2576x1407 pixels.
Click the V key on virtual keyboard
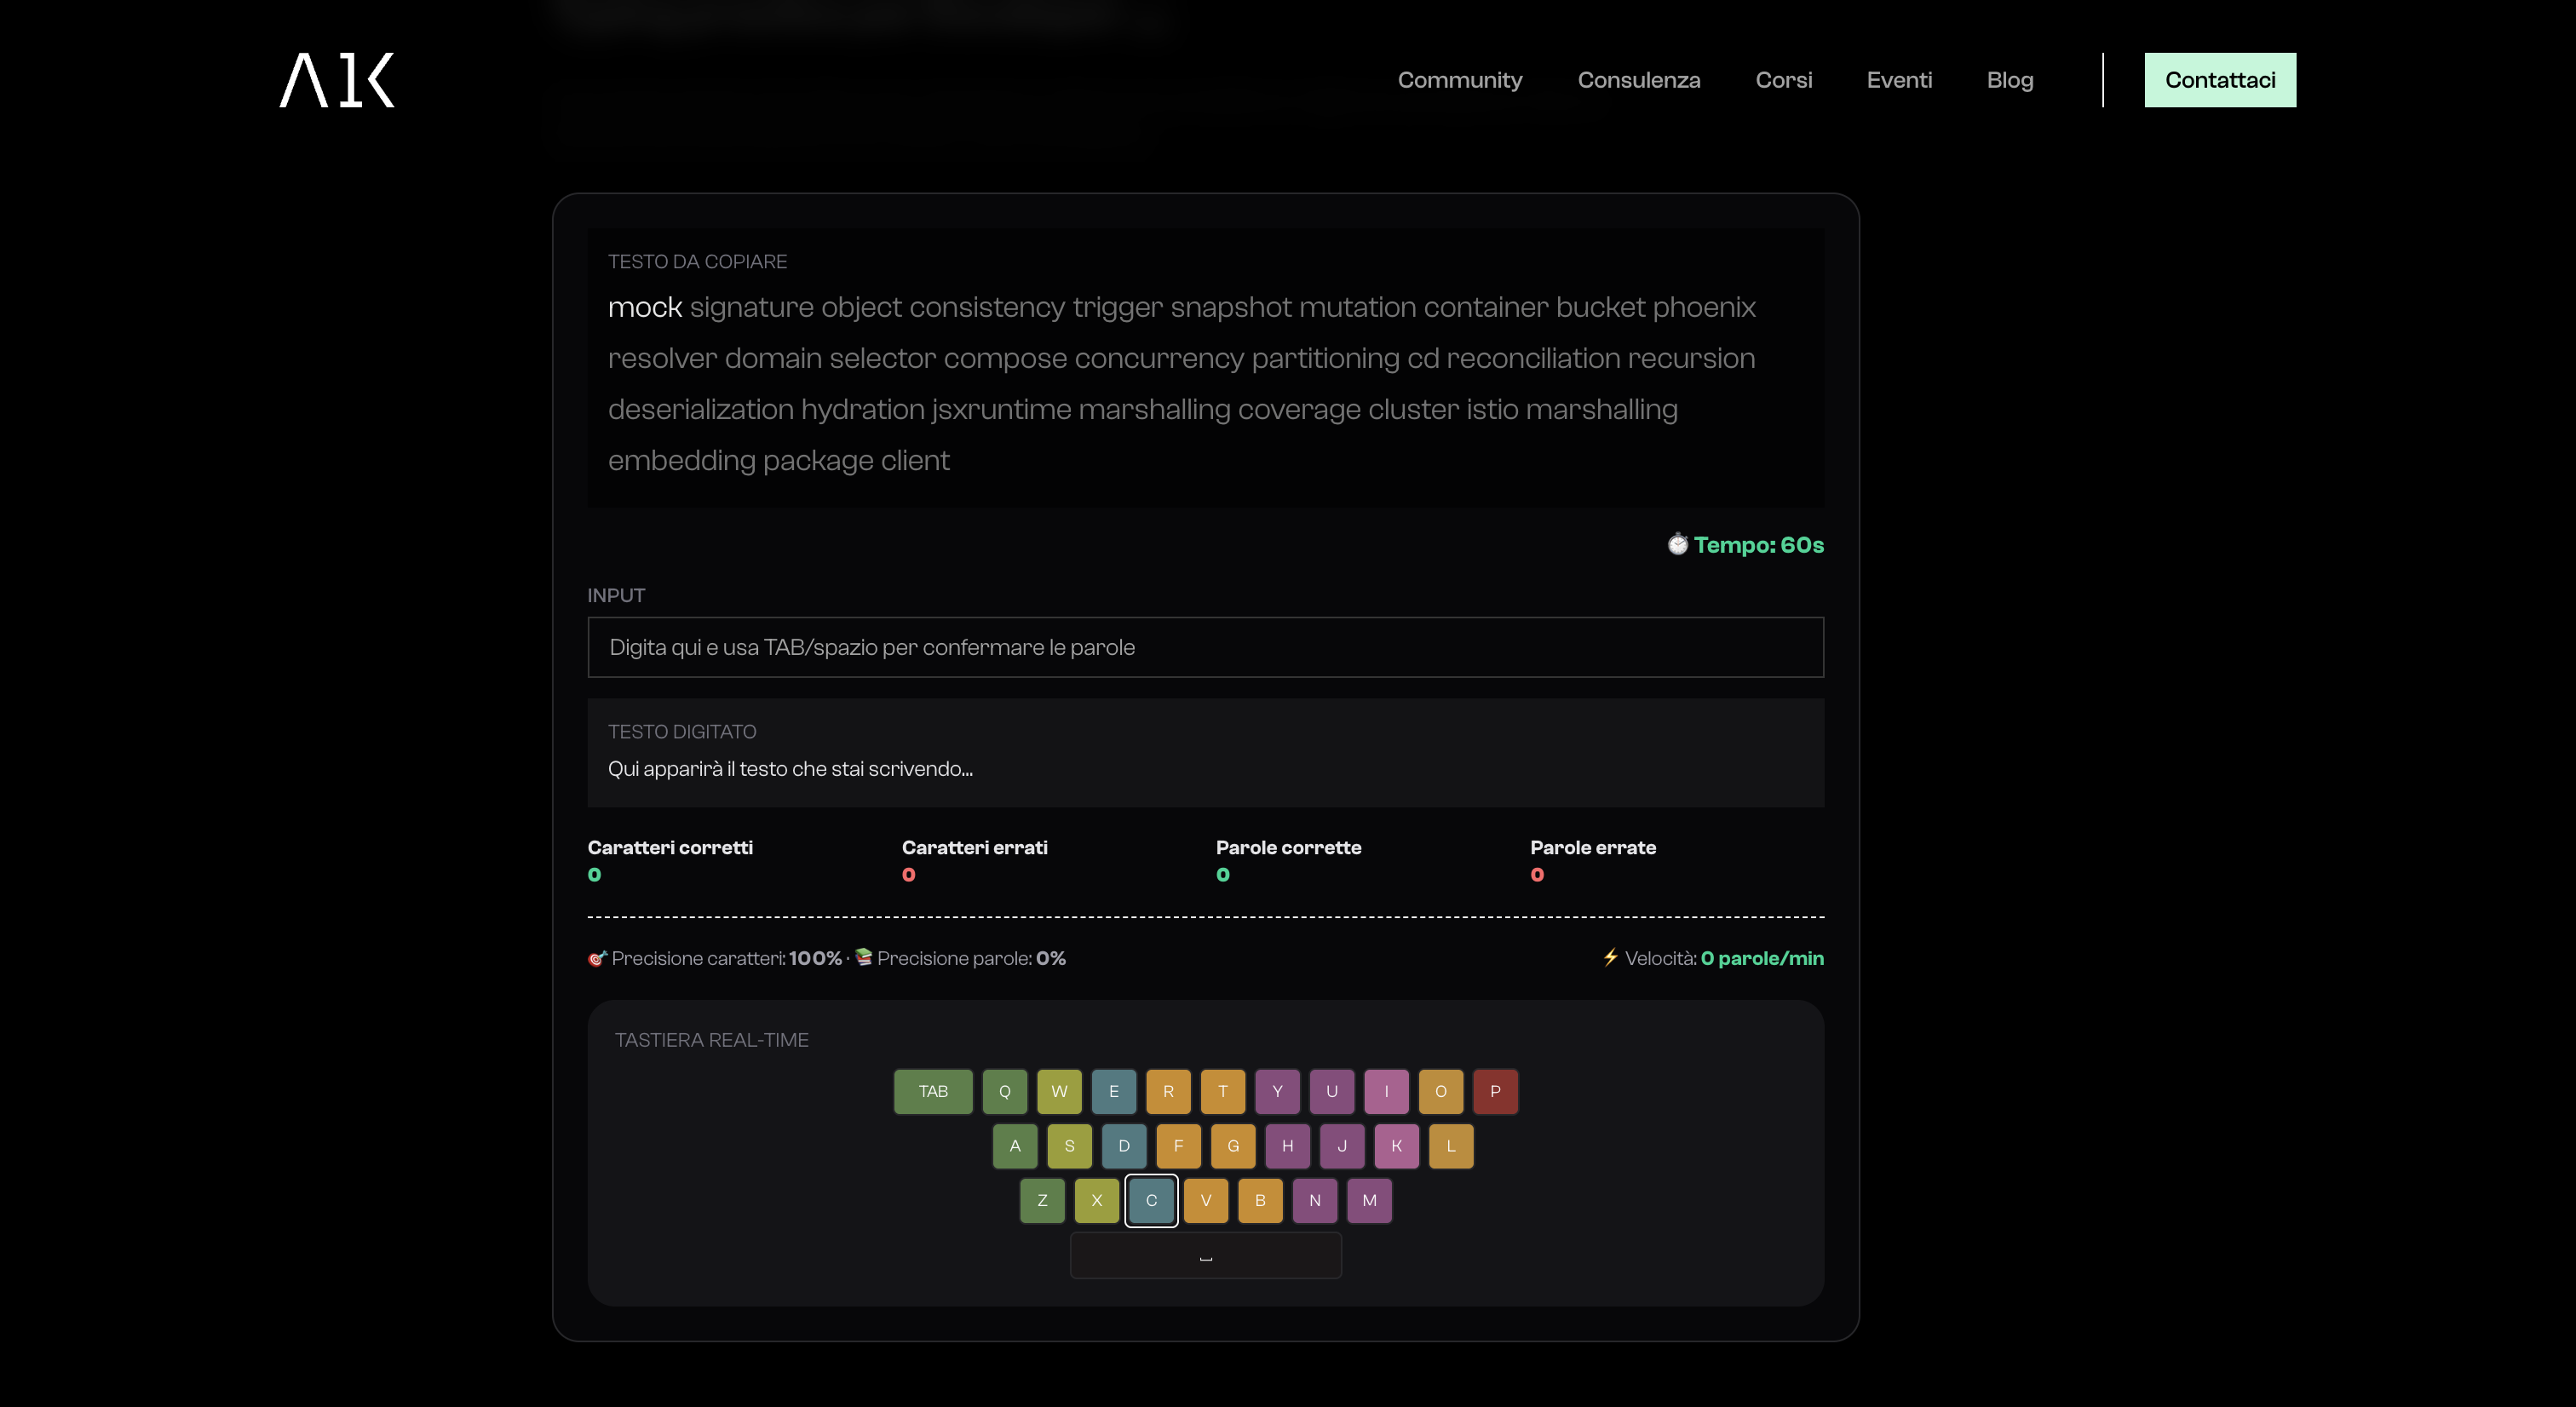(1205, 1200)
